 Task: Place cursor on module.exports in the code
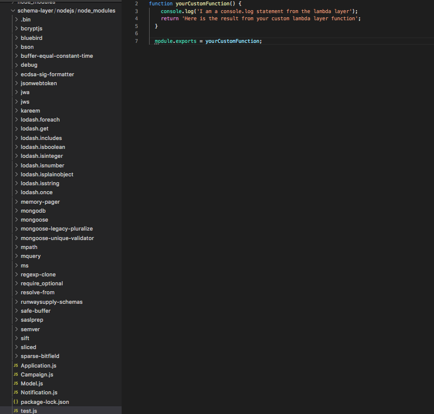(x=175, y=41)
